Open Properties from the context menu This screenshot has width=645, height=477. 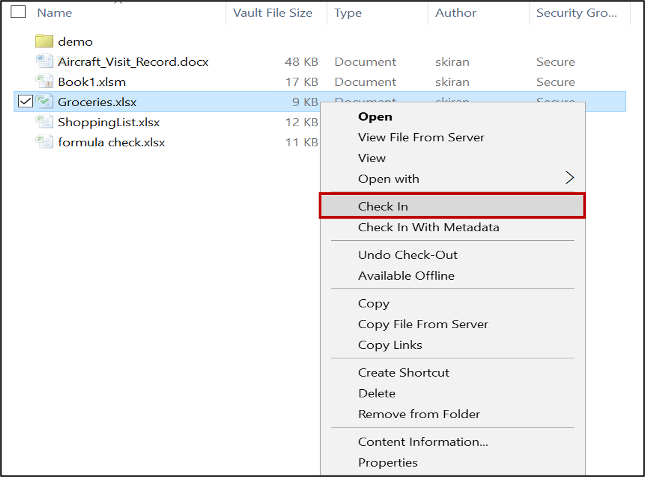pos(388,463)
